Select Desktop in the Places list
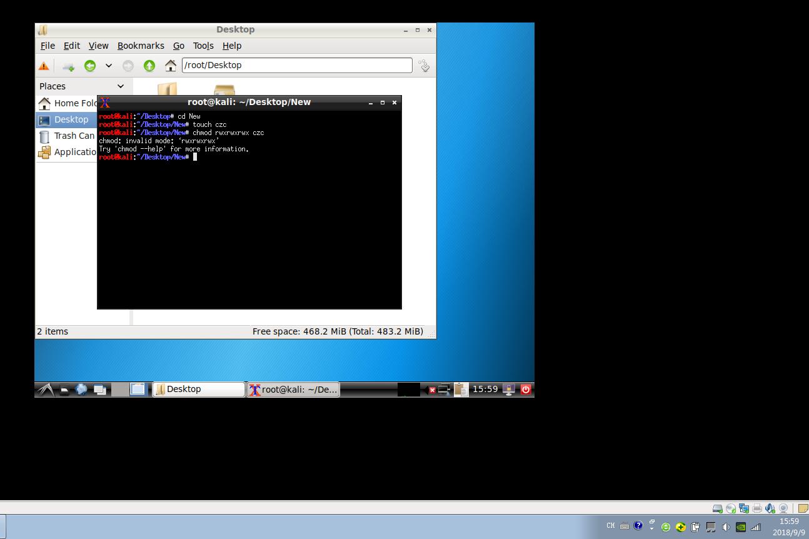 (66, 119)
